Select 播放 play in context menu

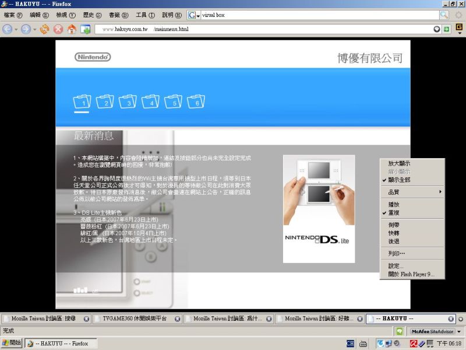[x=412, y=204]
